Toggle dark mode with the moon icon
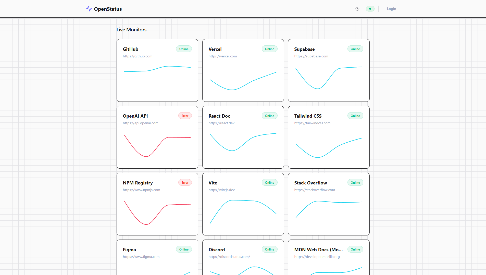486x275 pixels. click(357, 9)
